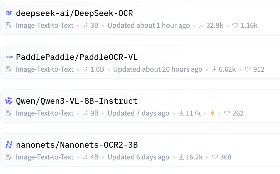Open the deepseek-ai/DeepSeek-OCR model page
This screenshot has width=280, height=174.
coord(74,13)
